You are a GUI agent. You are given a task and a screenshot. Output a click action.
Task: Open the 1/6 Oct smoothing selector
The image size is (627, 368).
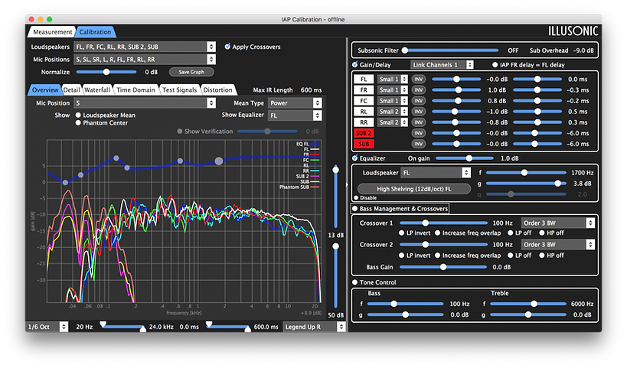[47, 327]
